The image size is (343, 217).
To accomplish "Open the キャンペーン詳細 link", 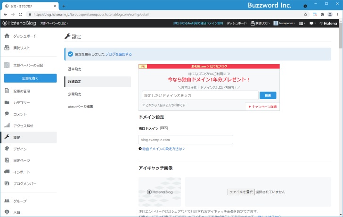I will coord(262,107).
